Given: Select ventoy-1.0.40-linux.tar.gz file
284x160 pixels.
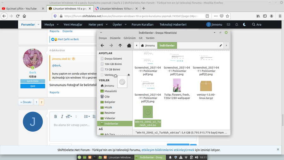Looking at the screenshot, I should pyautogui.click(x=206, y=90).
